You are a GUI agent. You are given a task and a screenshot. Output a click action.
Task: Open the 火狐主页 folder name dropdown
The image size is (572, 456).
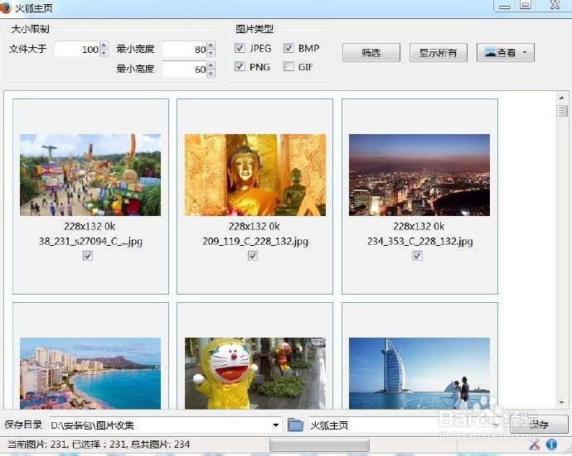tap(496, 425)
